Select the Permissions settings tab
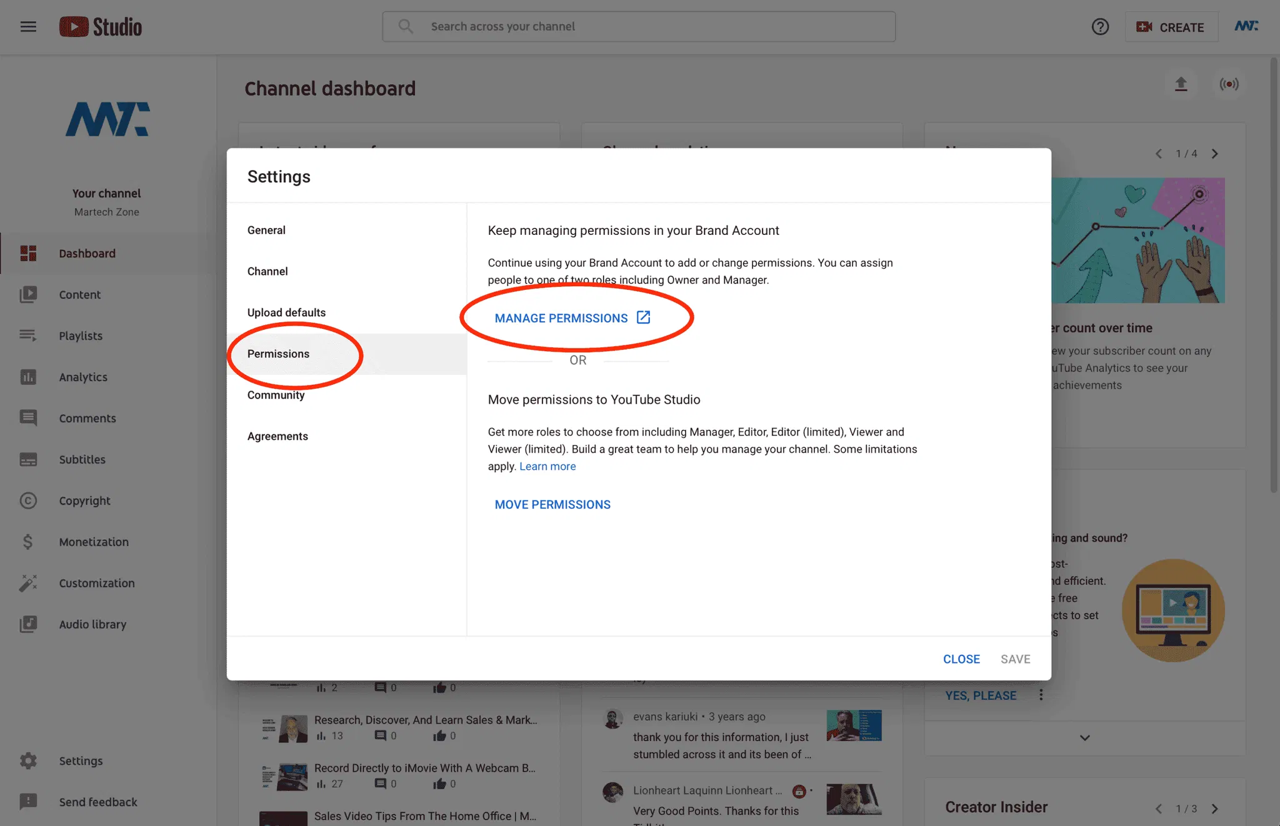Screen dimensions: 1280x826 click(279, 354)
